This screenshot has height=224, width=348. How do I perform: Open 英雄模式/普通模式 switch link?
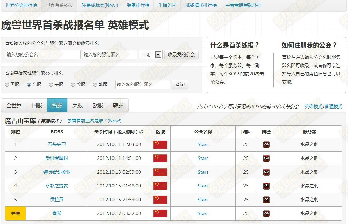(324, 106)
